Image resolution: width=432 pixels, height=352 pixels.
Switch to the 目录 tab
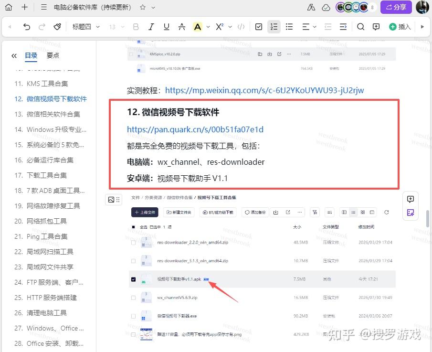[31, 55]
